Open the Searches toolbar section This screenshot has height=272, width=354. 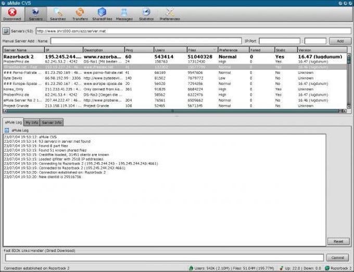(58, 14)
